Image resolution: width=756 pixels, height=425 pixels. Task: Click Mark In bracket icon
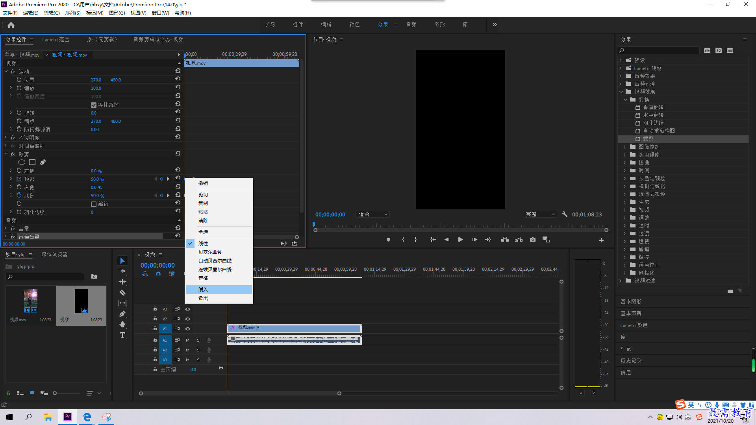coord(403,240)
